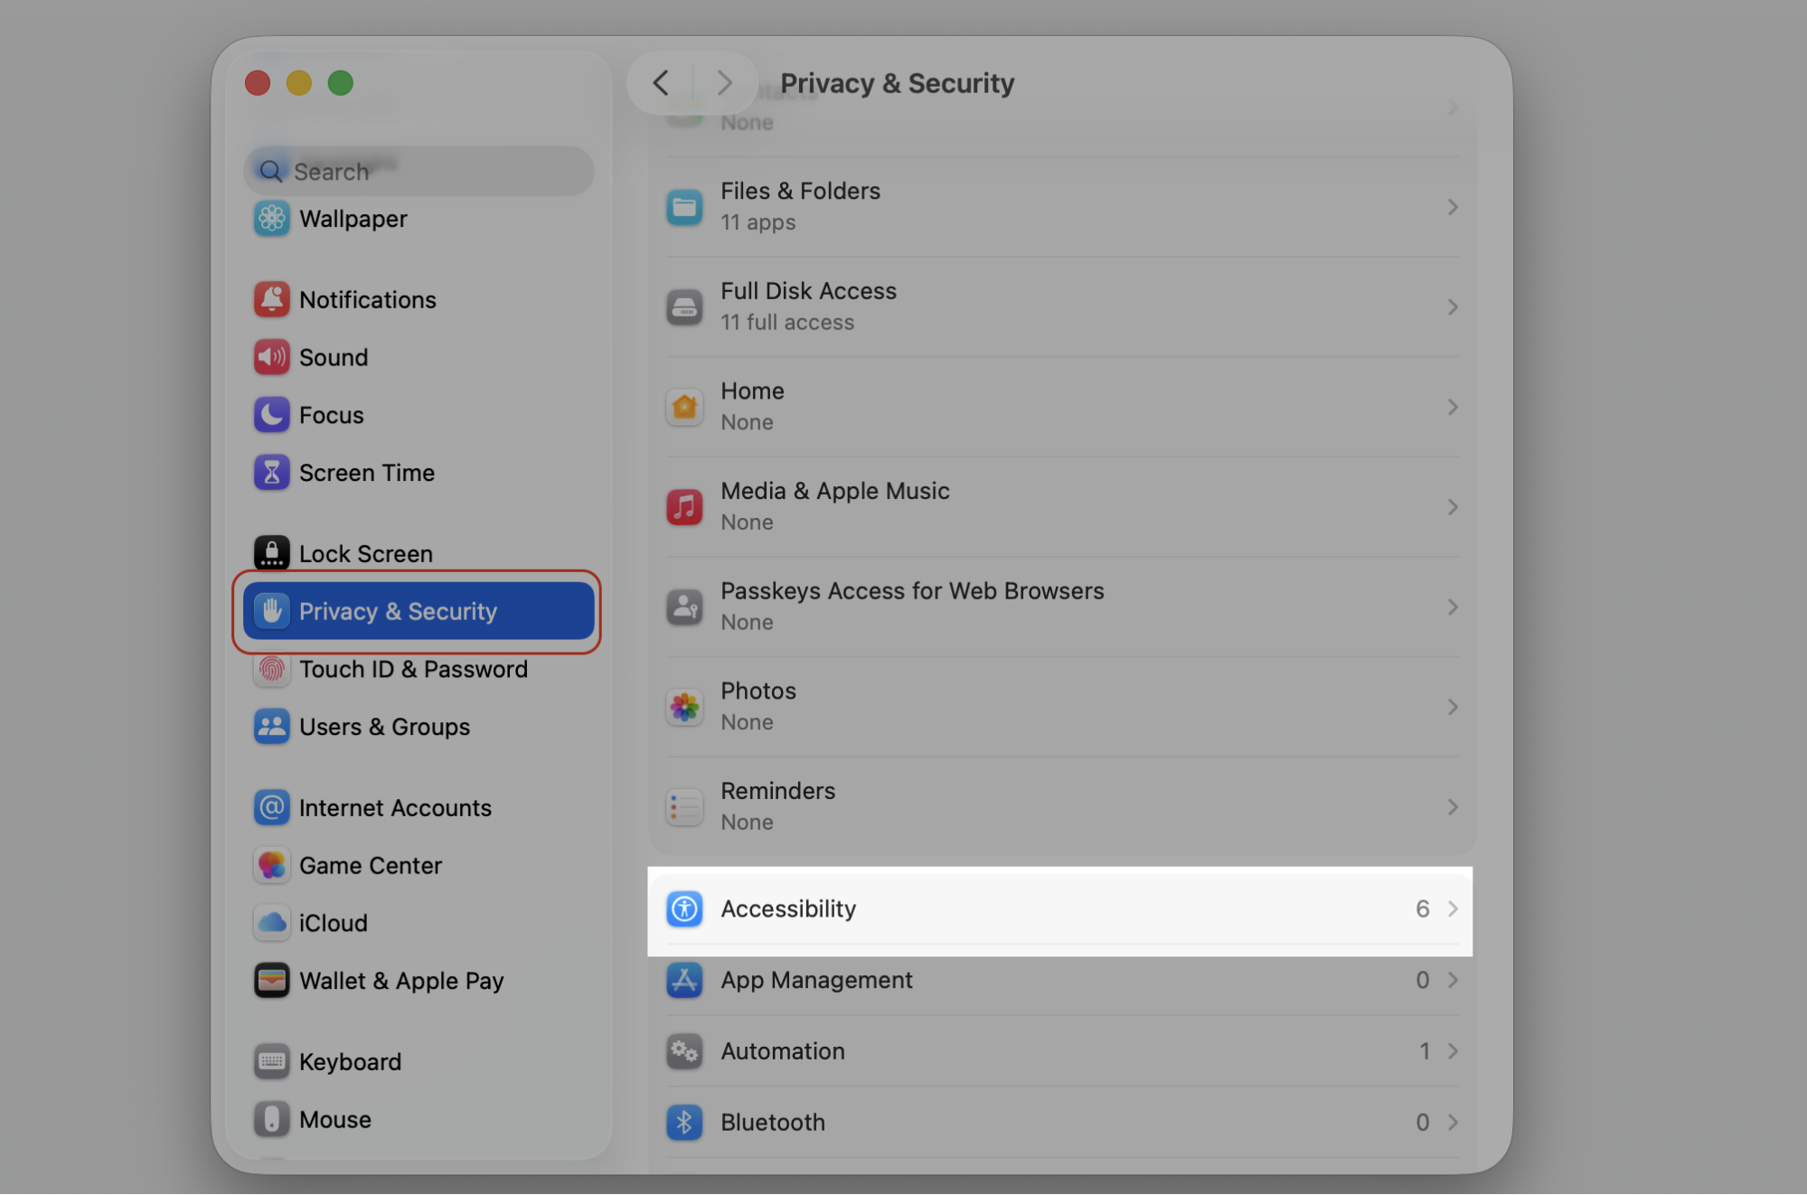Click the green zoom window button

pos(340,83)
